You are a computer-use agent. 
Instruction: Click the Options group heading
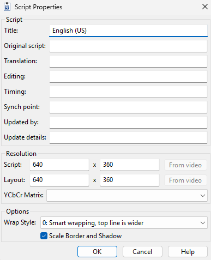pyautogui.click(x=17, y=211)
